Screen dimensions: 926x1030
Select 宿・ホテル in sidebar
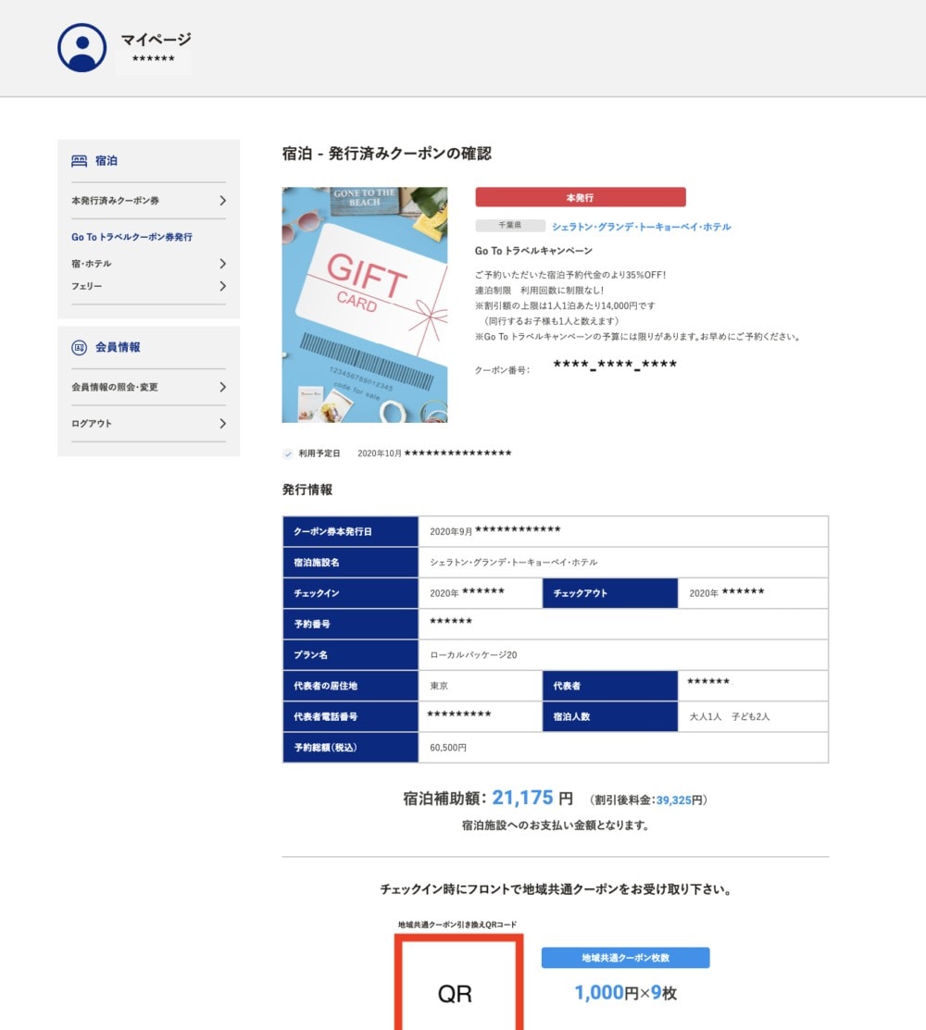coord(148,264)
